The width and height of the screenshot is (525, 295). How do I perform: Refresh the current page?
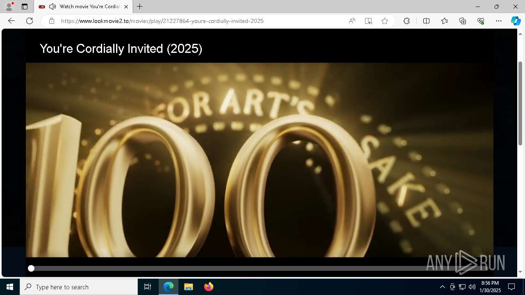click(30, 21)
